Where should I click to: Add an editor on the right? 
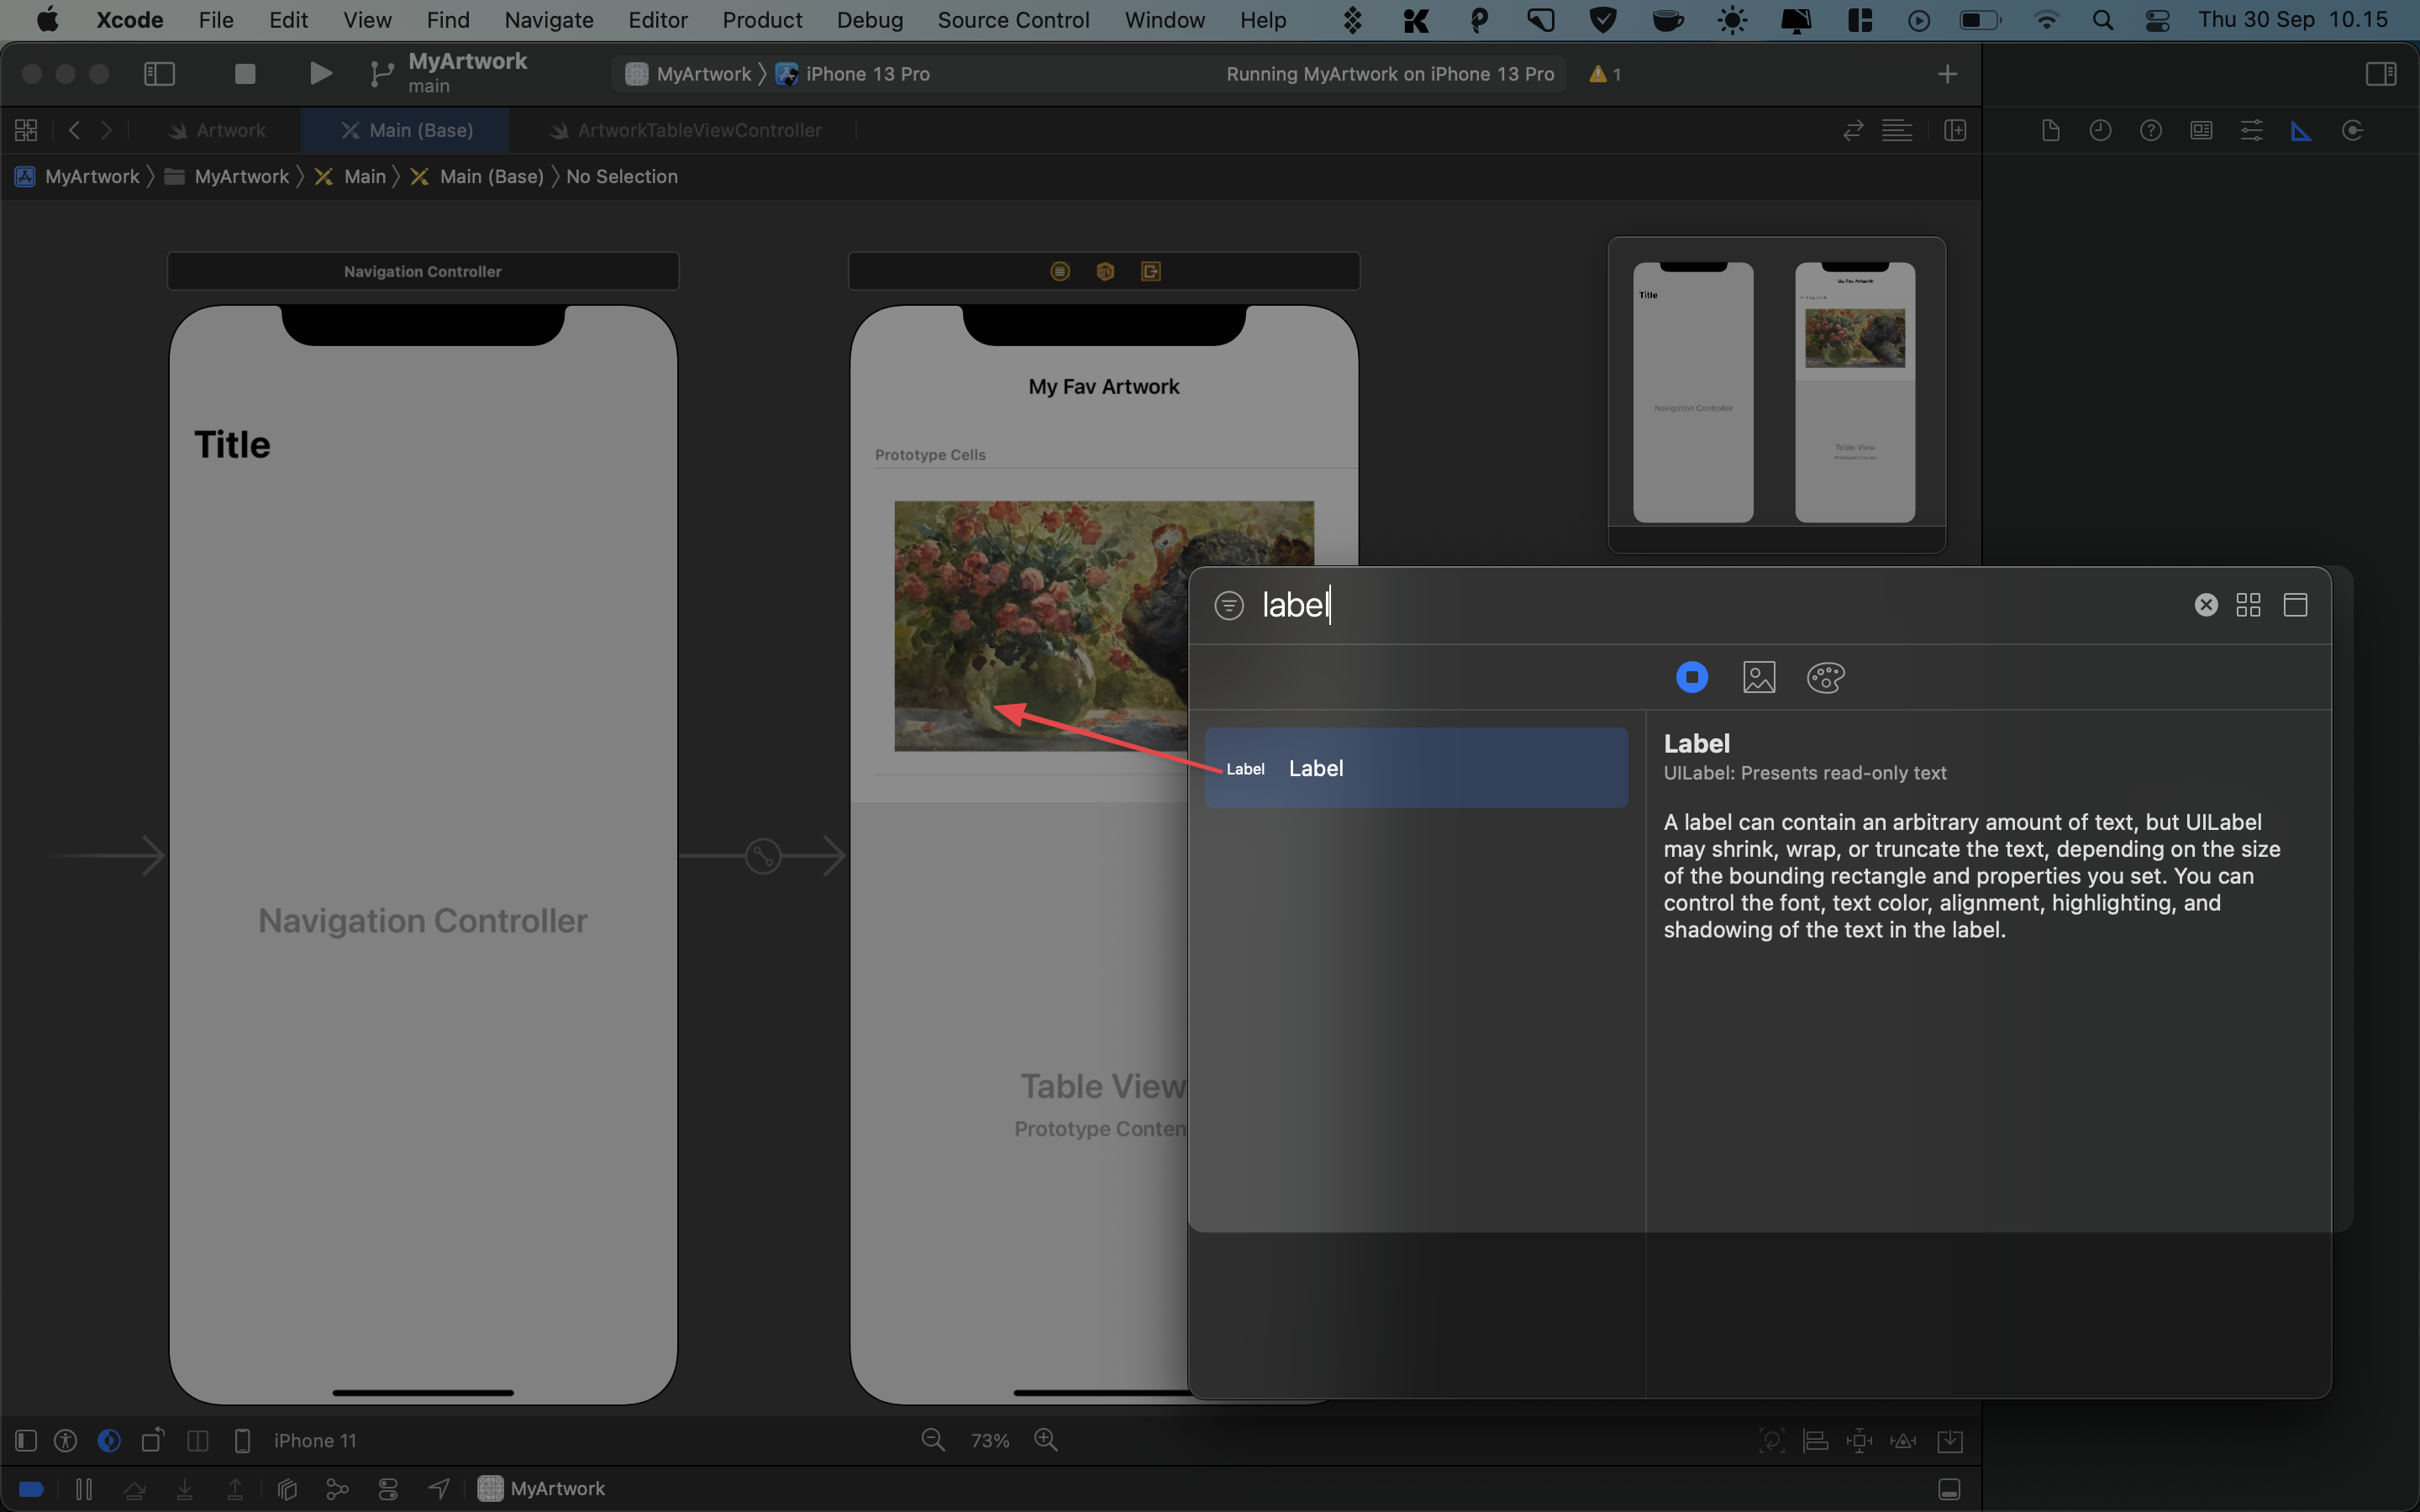click(x=1955, y=130)
